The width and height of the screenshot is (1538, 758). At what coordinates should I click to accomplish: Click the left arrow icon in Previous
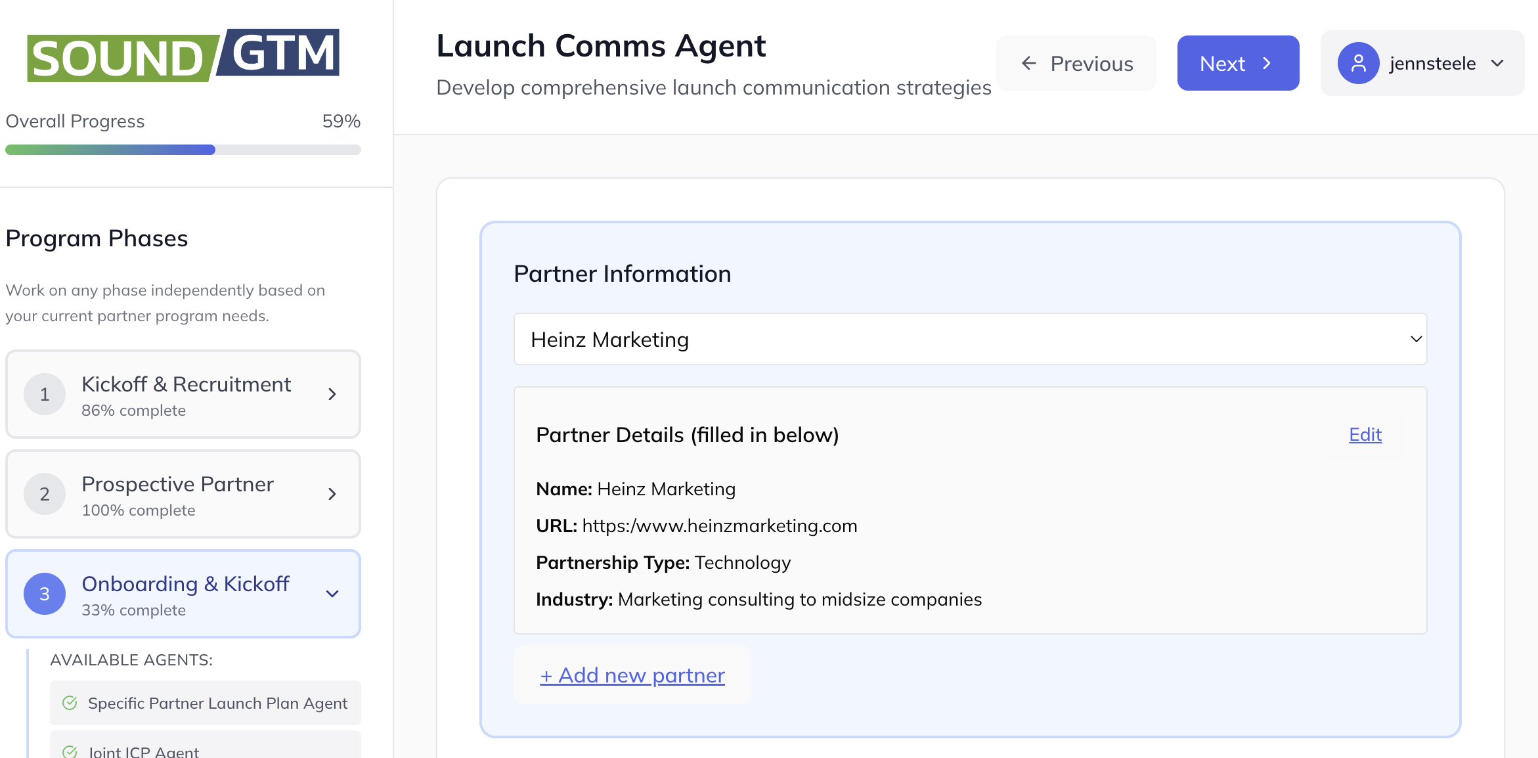coord(1029,63)
